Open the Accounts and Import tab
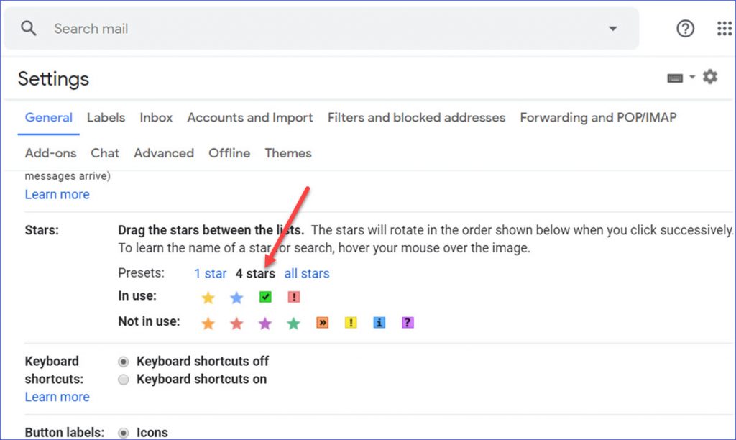Viewport: 736px width, 440px height. (x=249, y=117)
